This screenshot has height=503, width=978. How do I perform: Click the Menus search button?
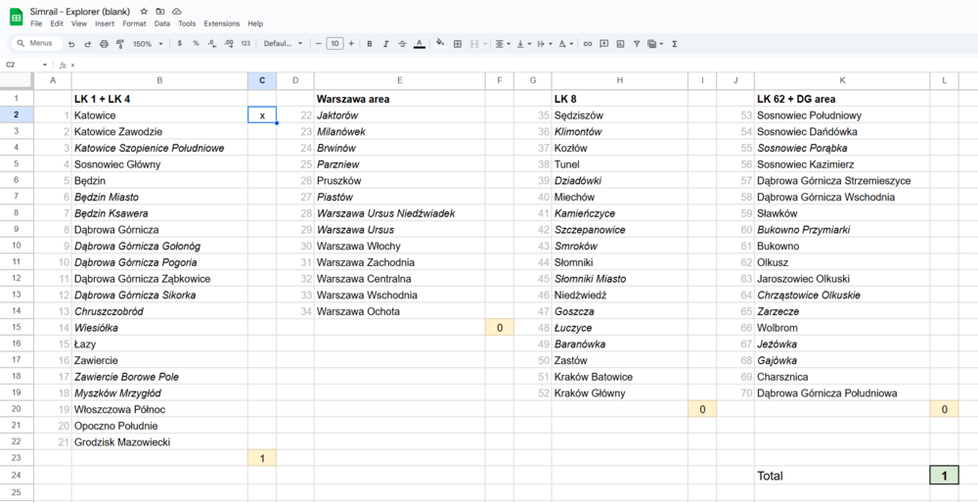(x=36, y=44)
